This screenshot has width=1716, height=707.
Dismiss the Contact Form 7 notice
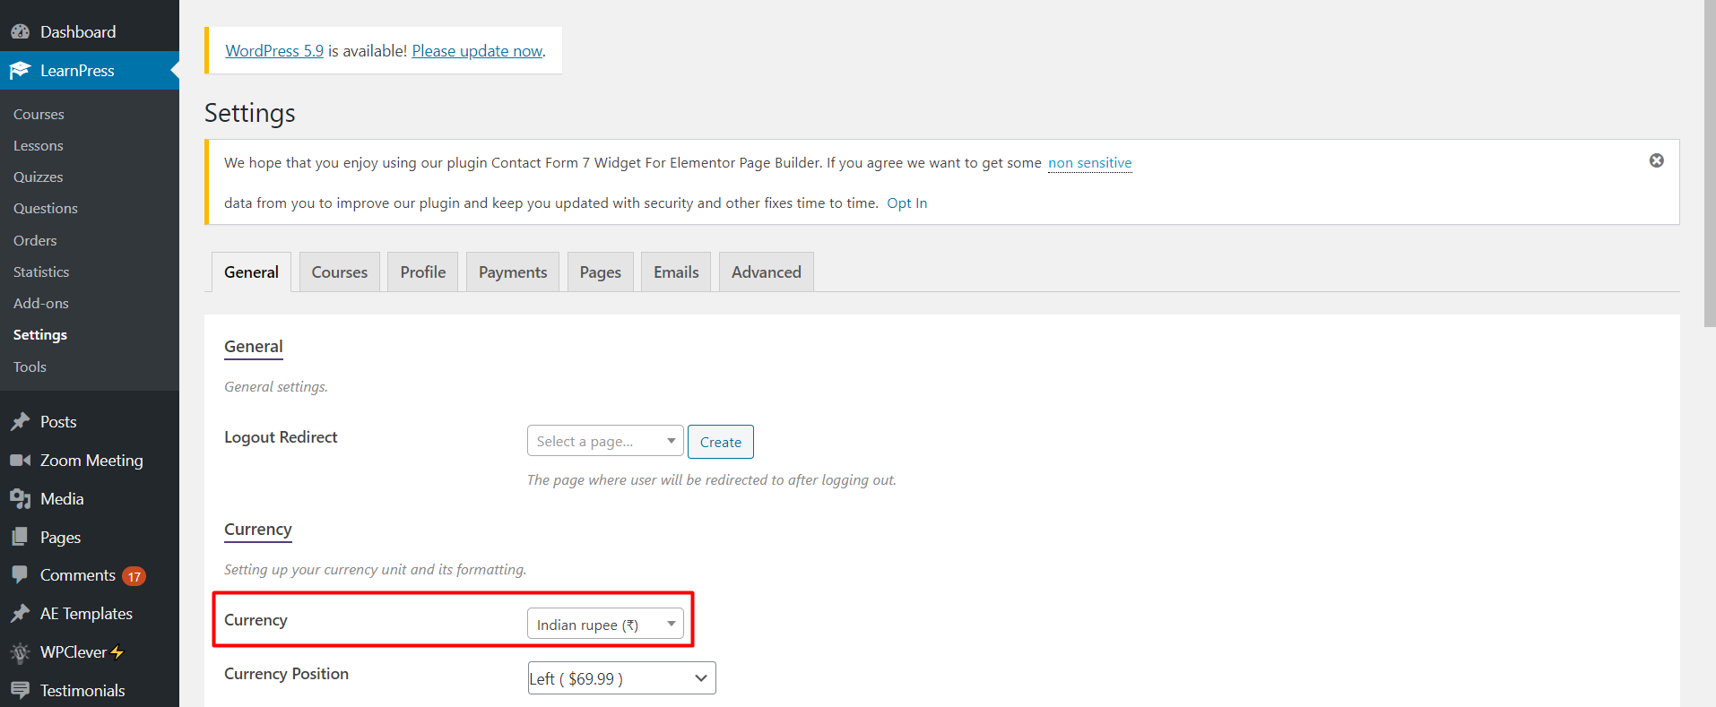pyautogui.click(x=1657, y=160)
